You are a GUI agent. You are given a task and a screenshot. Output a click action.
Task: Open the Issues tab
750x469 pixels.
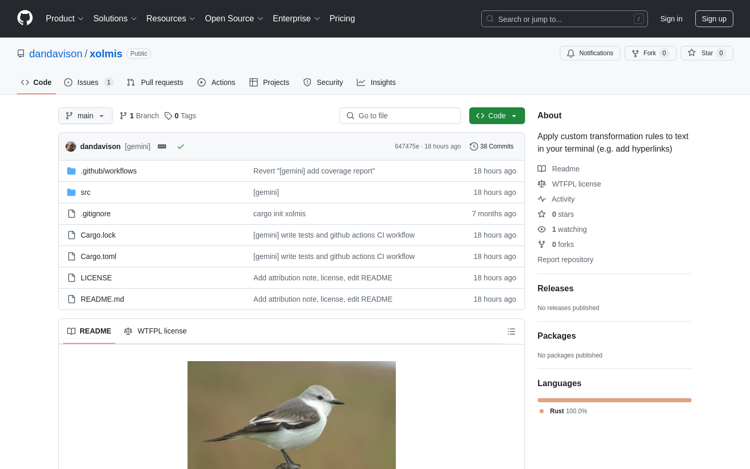89,82
